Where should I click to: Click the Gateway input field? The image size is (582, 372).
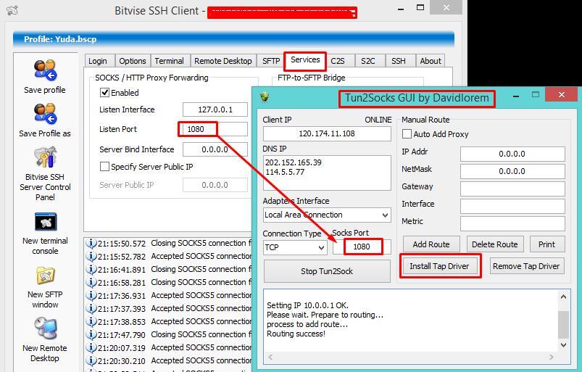pyautogui.click(x=512, y=189)
